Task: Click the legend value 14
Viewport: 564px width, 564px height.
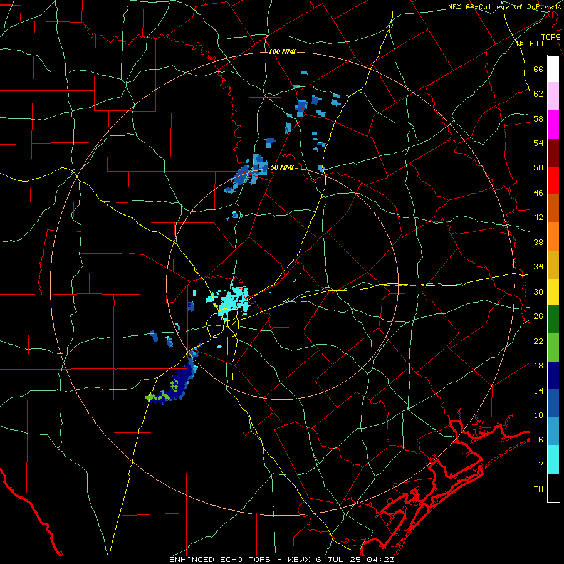Action: pos(538,390)
